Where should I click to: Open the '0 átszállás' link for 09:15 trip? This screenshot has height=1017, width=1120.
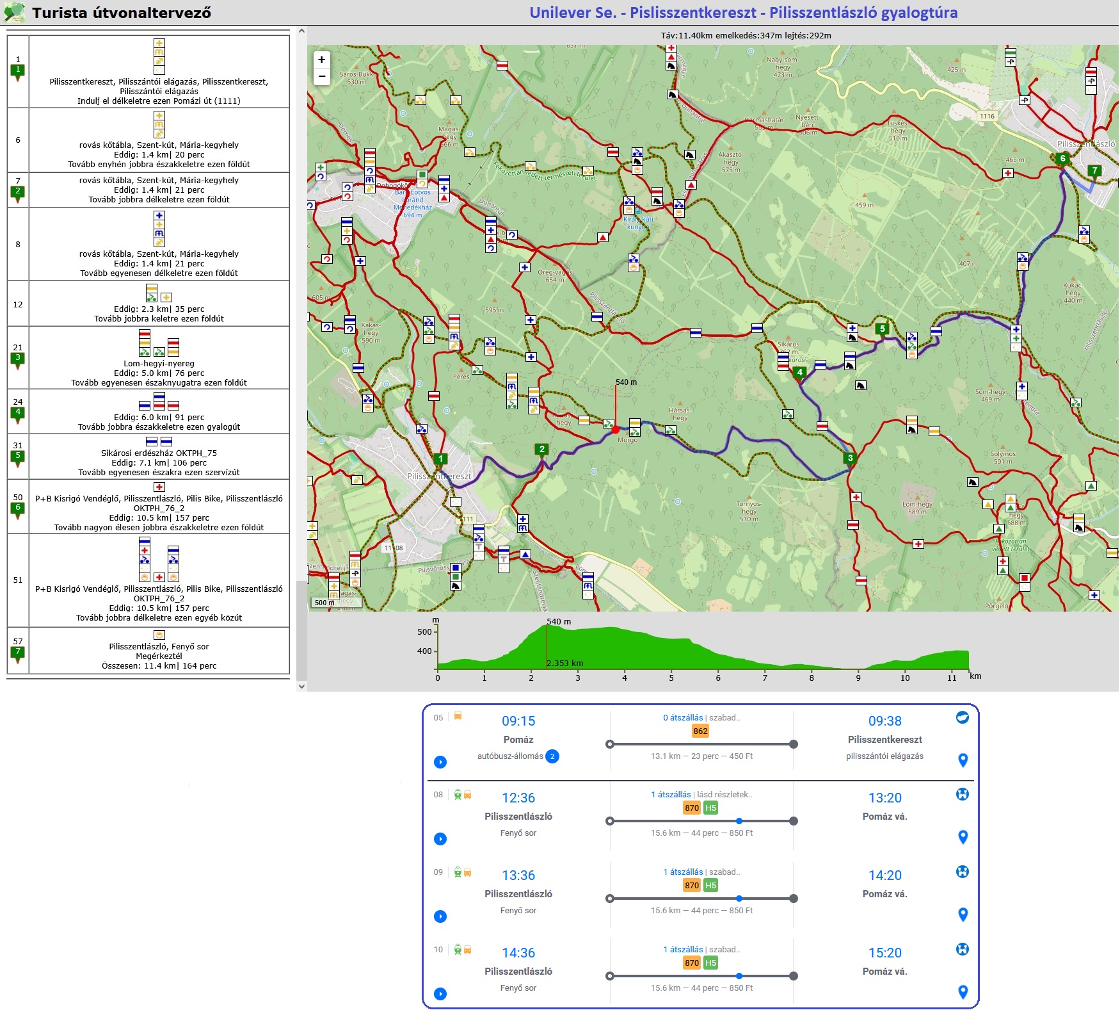click(683, 718)
